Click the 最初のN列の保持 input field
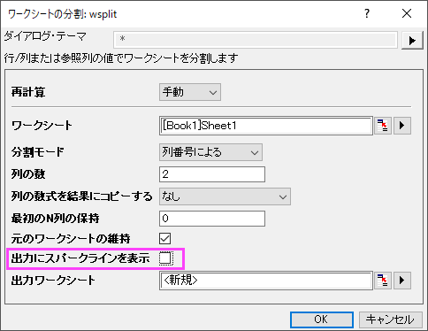 212,219
